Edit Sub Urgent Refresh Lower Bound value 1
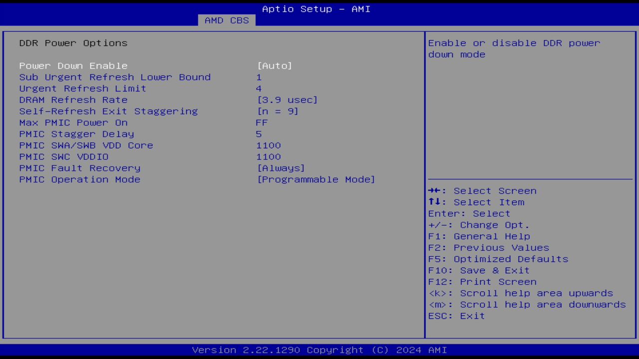The image size is (639, 359). pos(259,77)
